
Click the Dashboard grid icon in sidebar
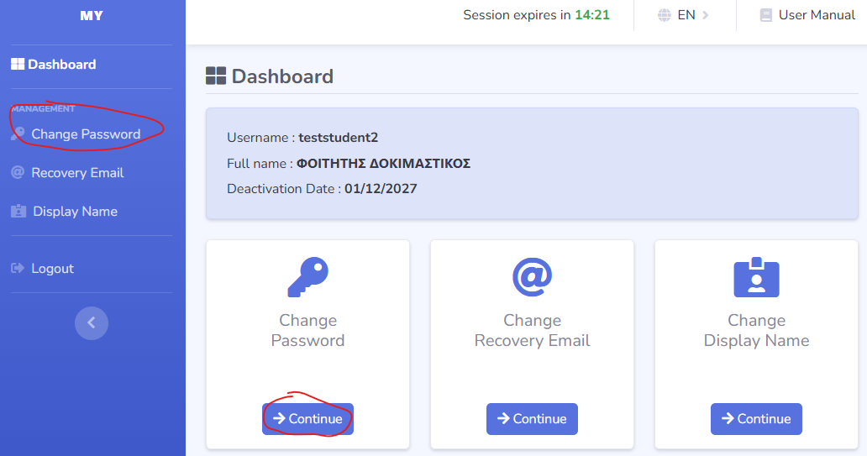coord(18,65)
